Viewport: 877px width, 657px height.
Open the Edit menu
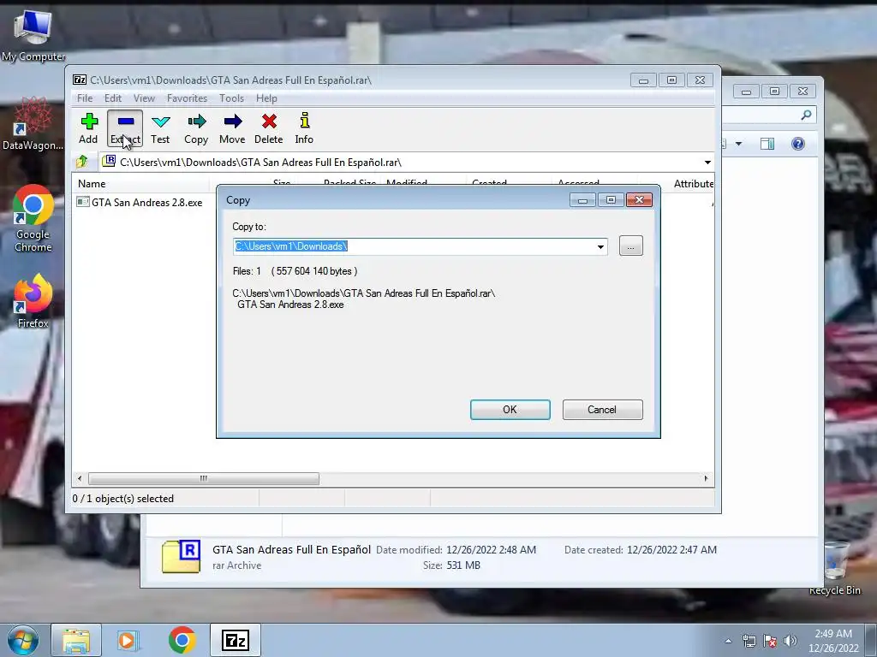click(x=112, y=98)
